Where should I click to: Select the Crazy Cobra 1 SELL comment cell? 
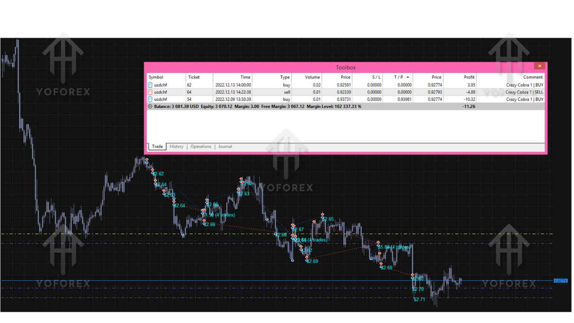[x=524, y=92]
